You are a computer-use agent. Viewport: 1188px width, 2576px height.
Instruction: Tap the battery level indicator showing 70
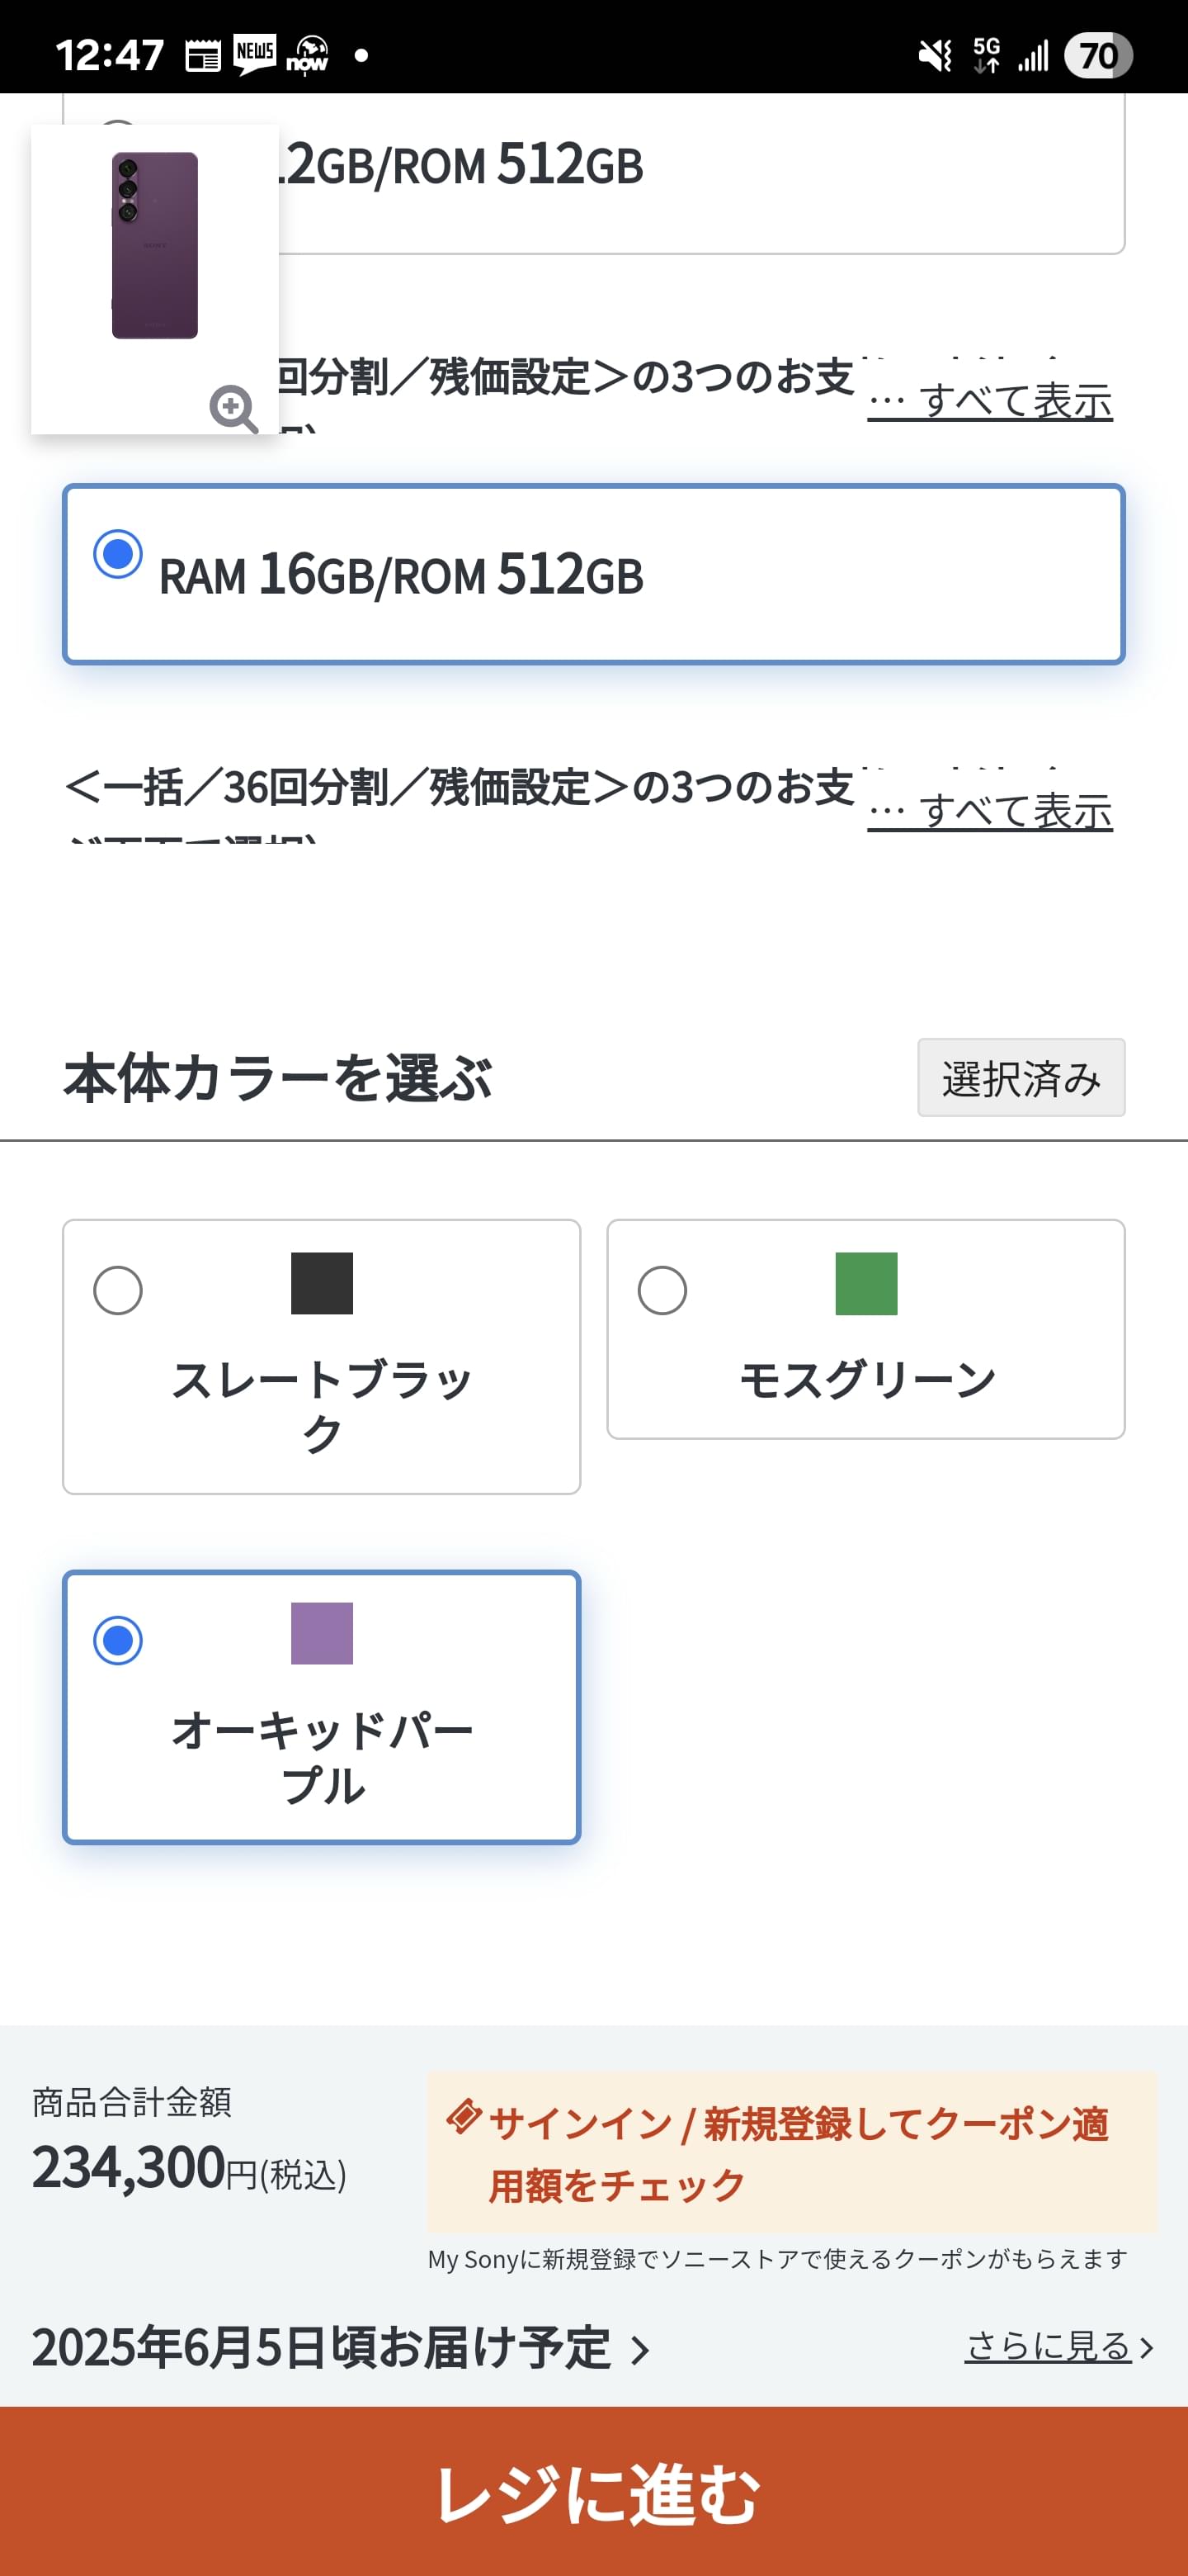[x=1098, y=55]
